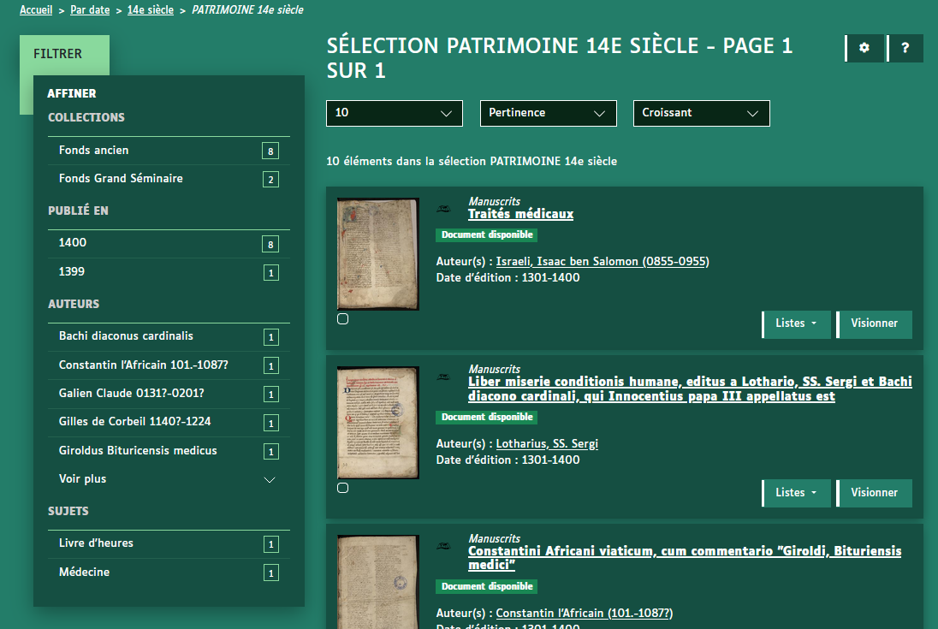The image size is (938, 629).
Task: Open the Pertinence sort dropdown
Action: coord(548,113)
